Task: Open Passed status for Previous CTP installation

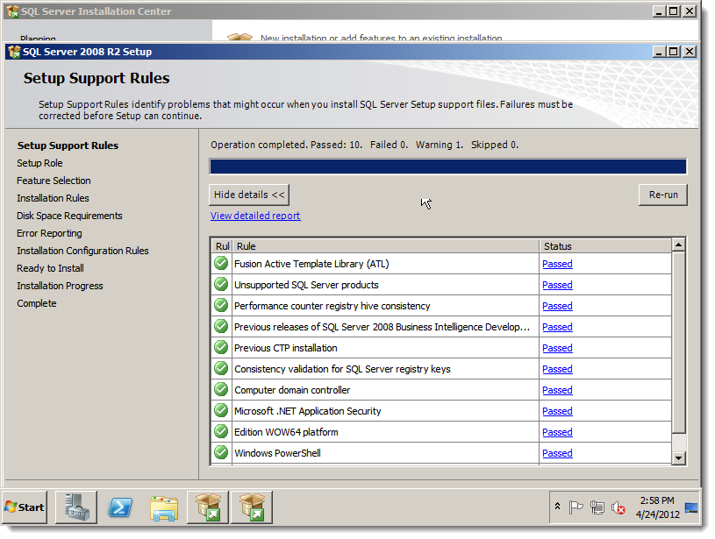Action: tap(557, 348)
